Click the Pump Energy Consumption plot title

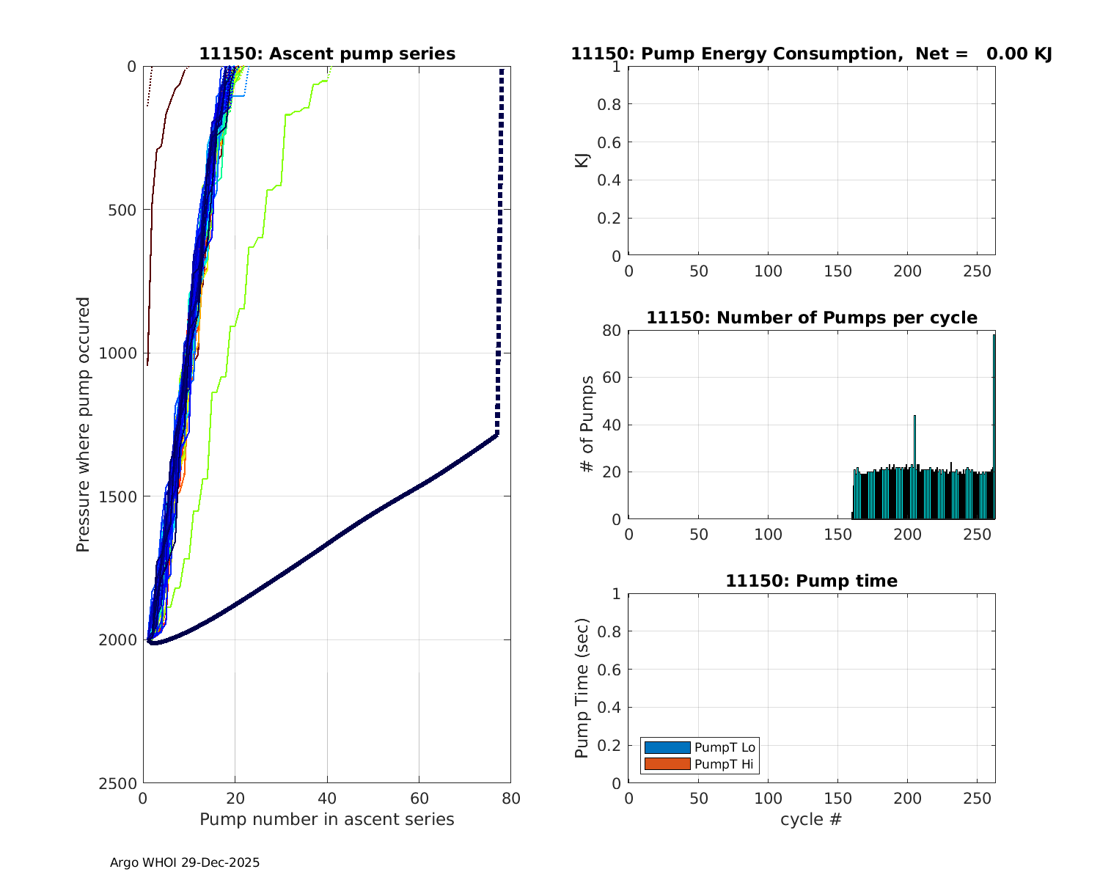[x=811, y=54]
